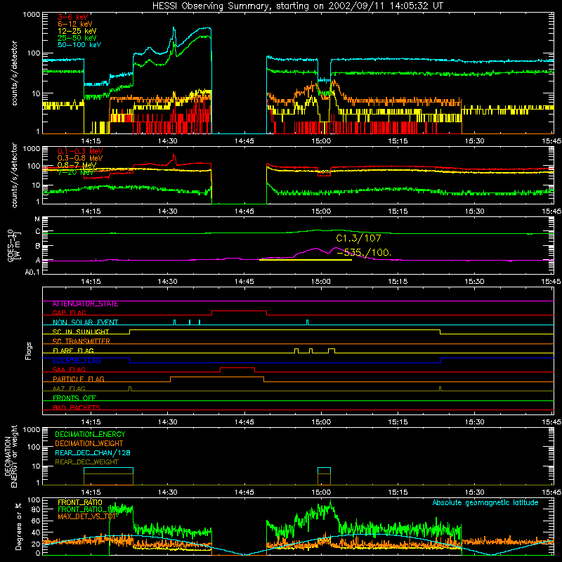Click the 0.1-0.3 MeV legend label
562x562 pixels.
(80, 151)
